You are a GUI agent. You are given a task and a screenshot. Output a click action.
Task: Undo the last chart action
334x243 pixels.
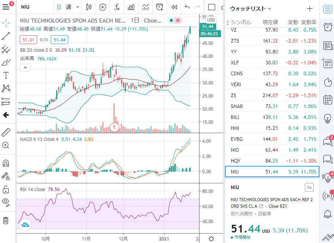pos(187,7)
